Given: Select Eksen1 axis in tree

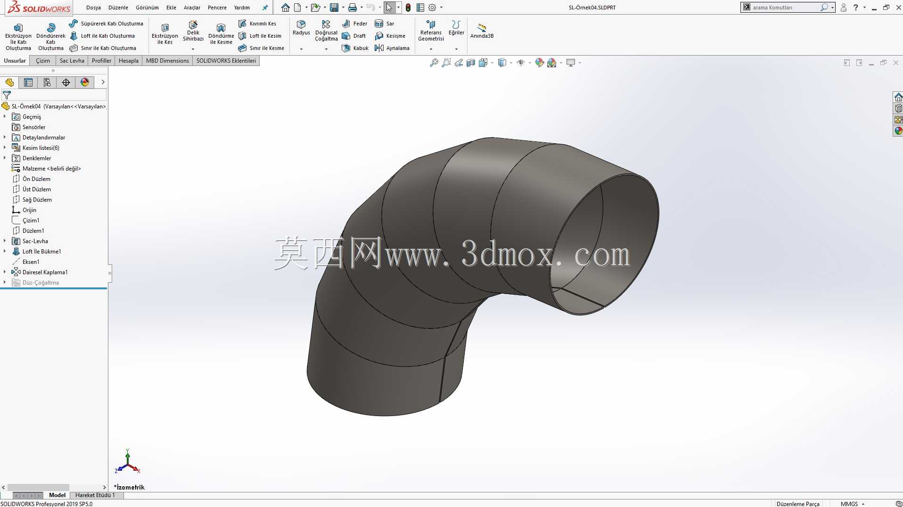Looking at the screenshot, I should (x=25, y=262).
